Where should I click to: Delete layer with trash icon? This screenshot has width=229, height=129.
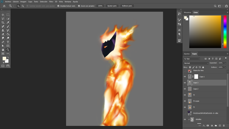point(224,125)
